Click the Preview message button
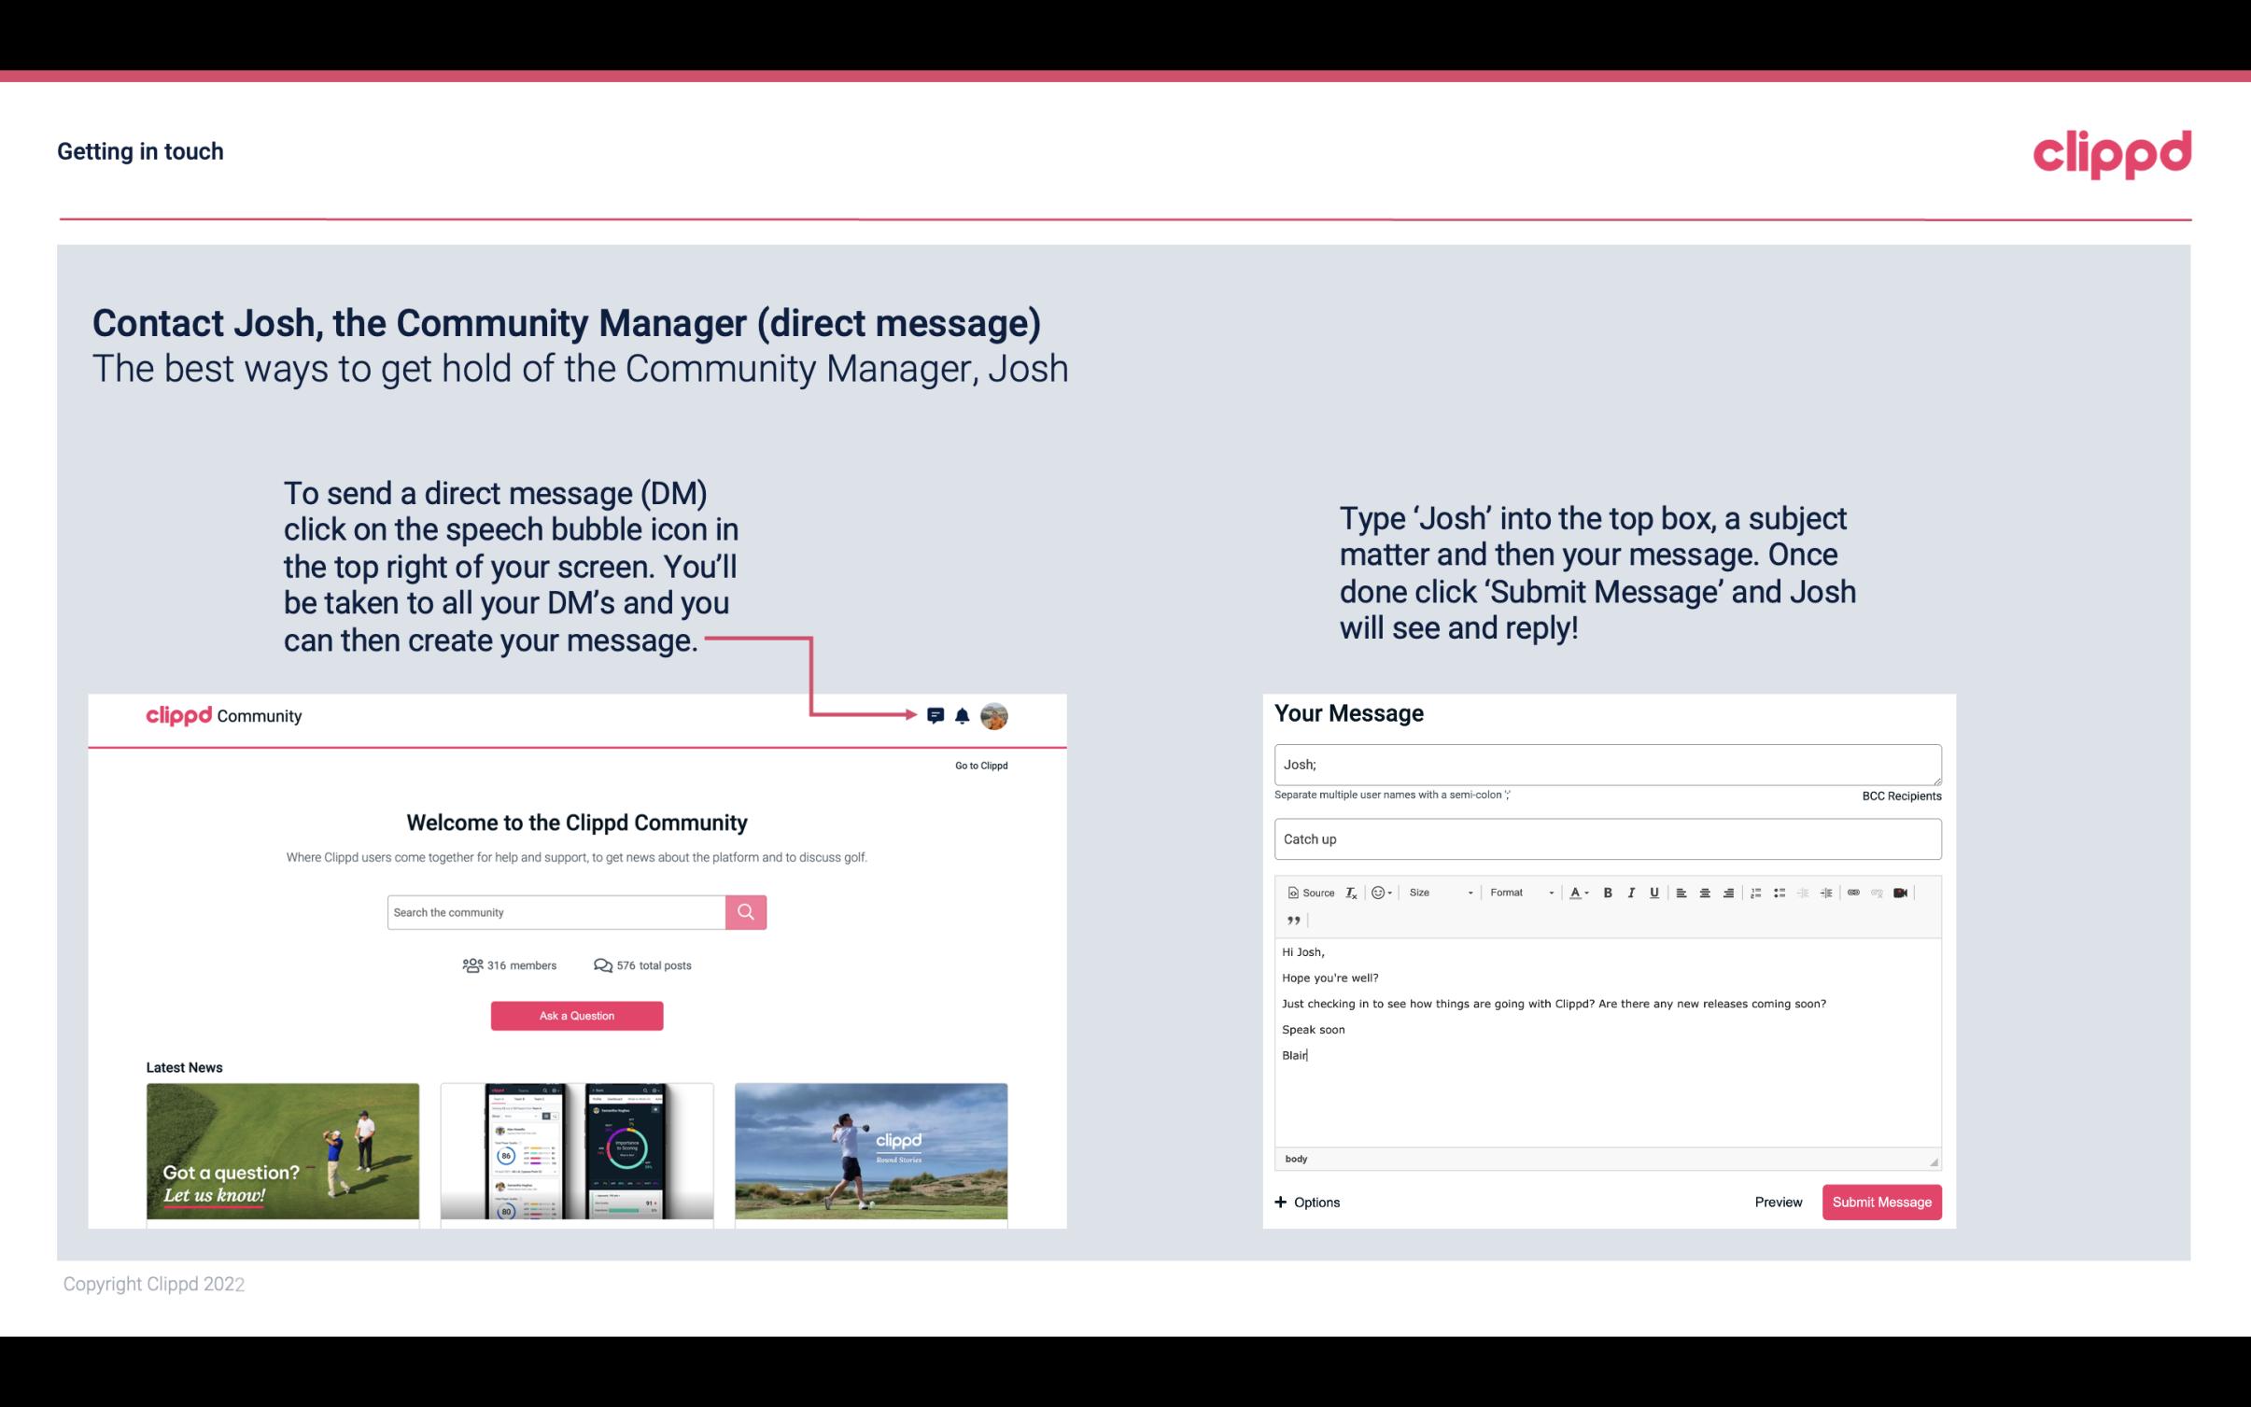 pos(1778,1202)
